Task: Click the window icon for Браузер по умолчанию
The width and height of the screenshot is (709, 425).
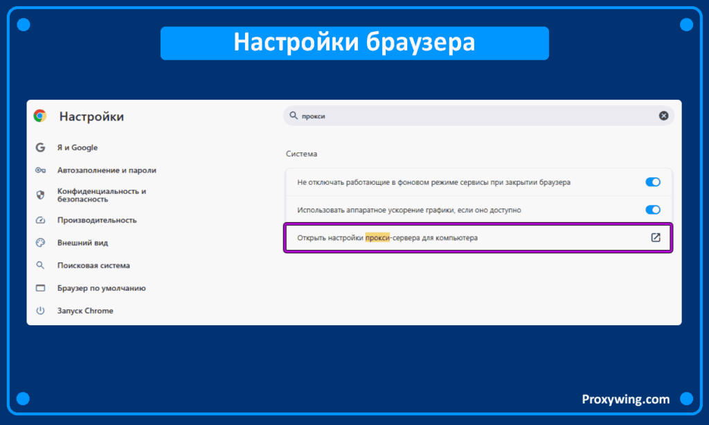Action: [40, 288]
